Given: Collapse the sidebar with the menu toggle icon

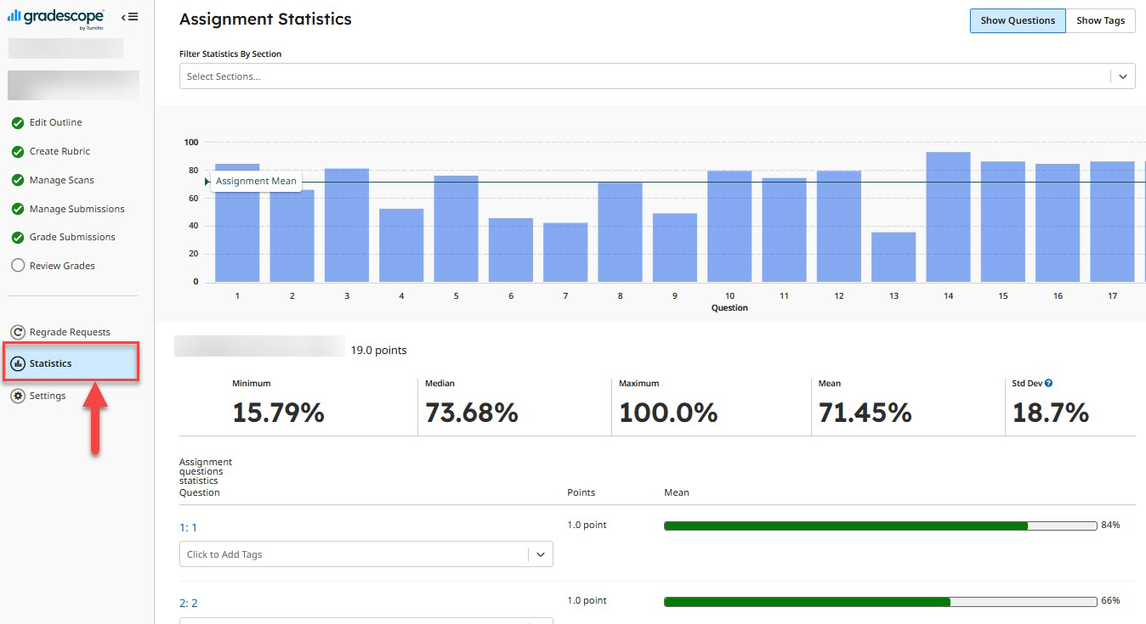Looking at the screenshot, I should (129, 17).
